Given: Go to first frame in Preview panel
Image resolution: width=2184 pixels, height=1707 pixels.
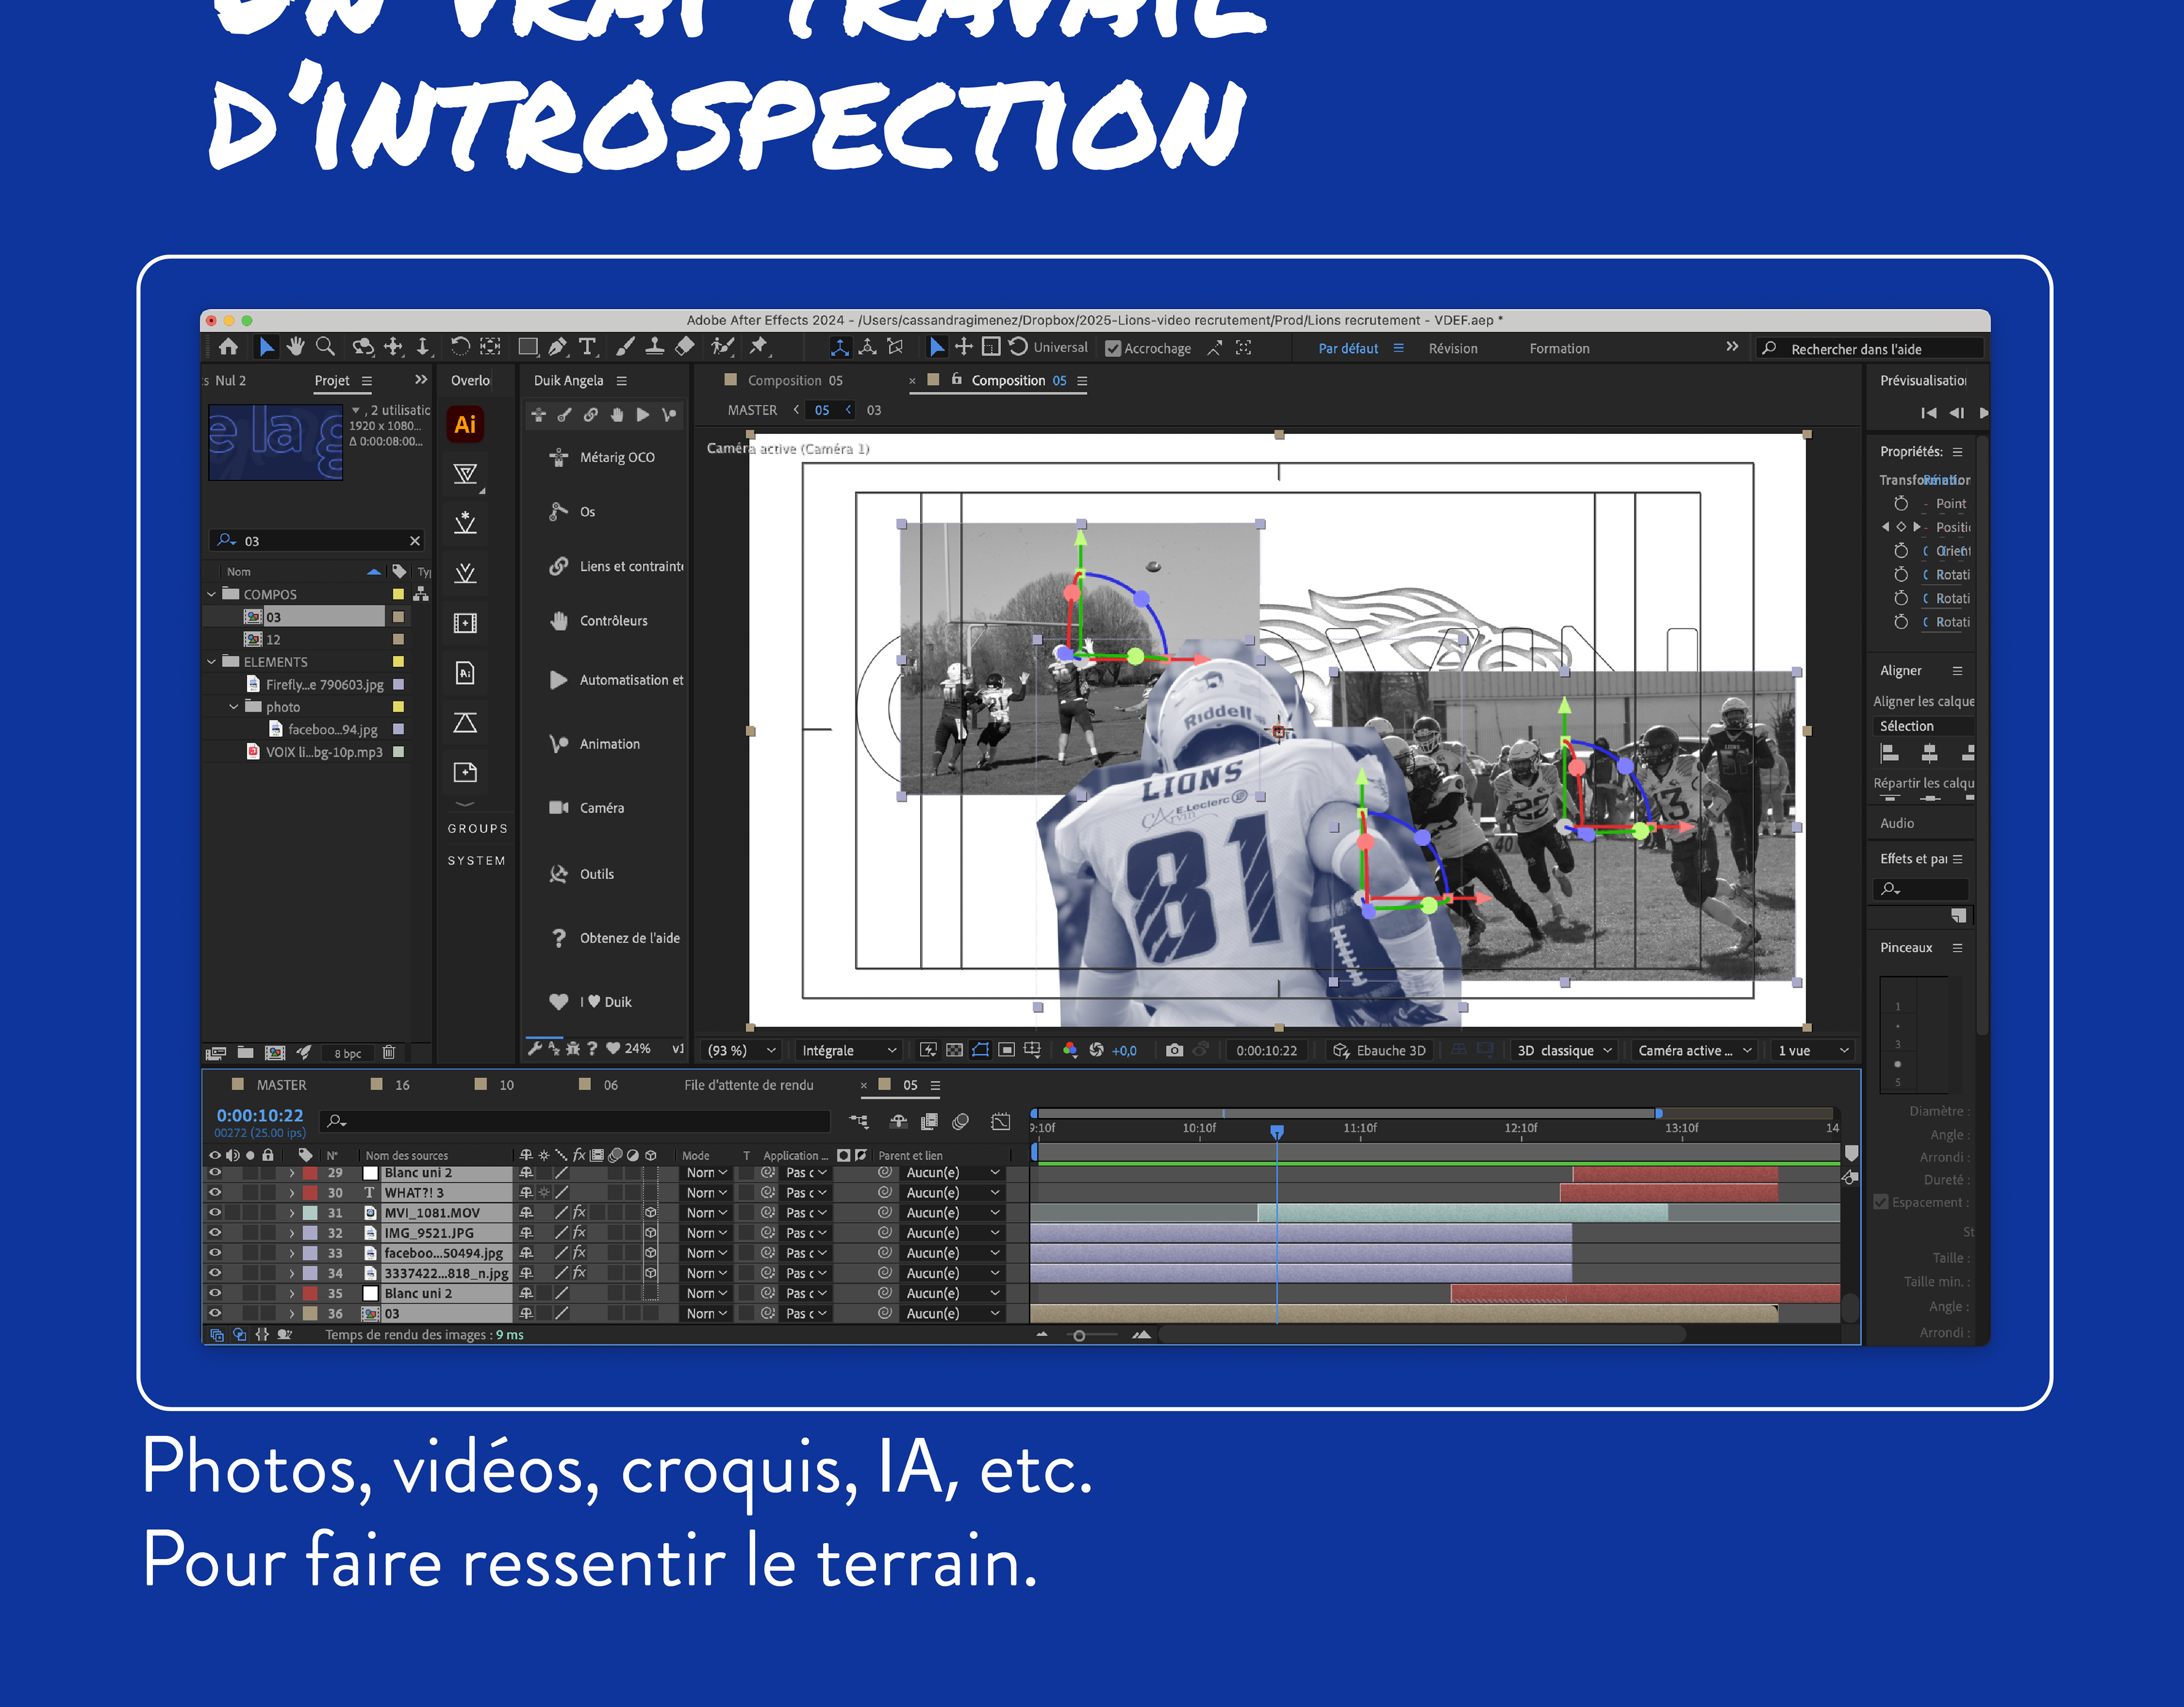Looking at the screenshot, I should (x=1928, y=413).
